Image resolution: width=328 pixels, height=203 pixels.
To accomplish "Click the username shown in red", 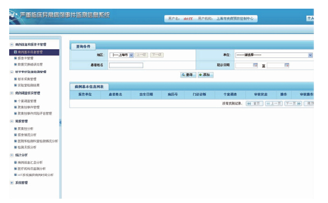I will click(188, 18).
